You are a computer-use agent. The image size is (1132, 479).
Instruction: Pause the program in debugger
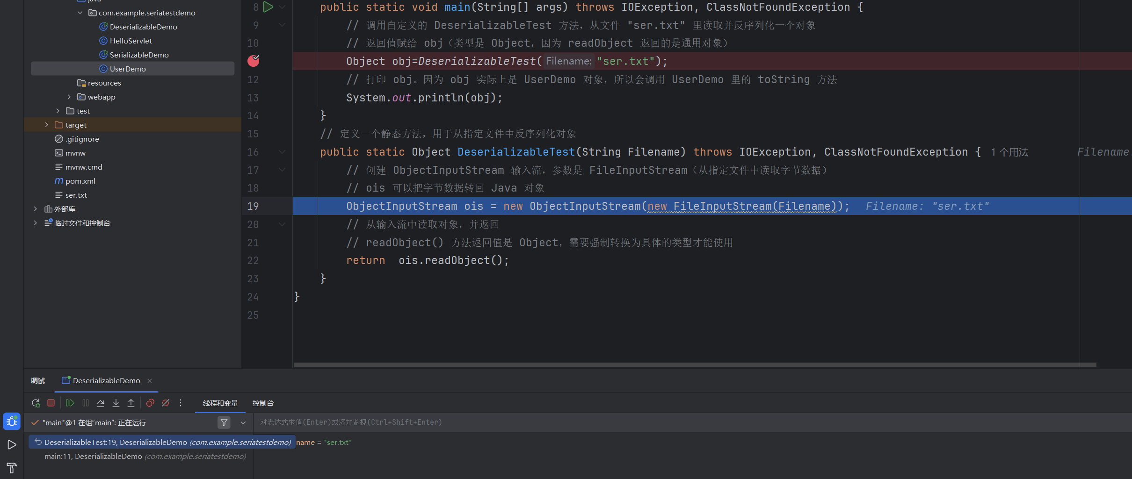pos(86,403)
